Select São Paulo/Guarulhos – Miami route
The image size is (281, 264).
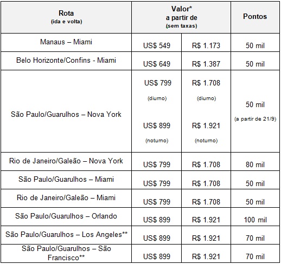[66, 180]
